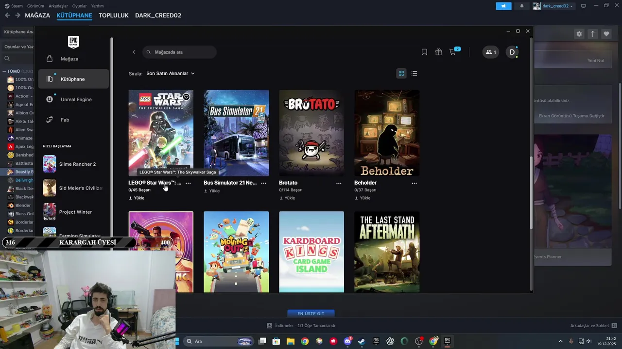Open the Epic shopping cart
622x349 pixels.
click(x=453, y=52)
